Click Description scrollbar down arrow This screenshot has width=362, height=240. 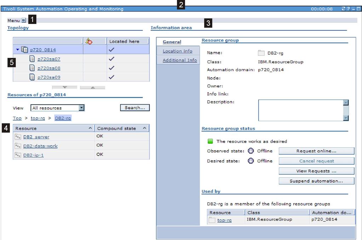pos(346,118)
